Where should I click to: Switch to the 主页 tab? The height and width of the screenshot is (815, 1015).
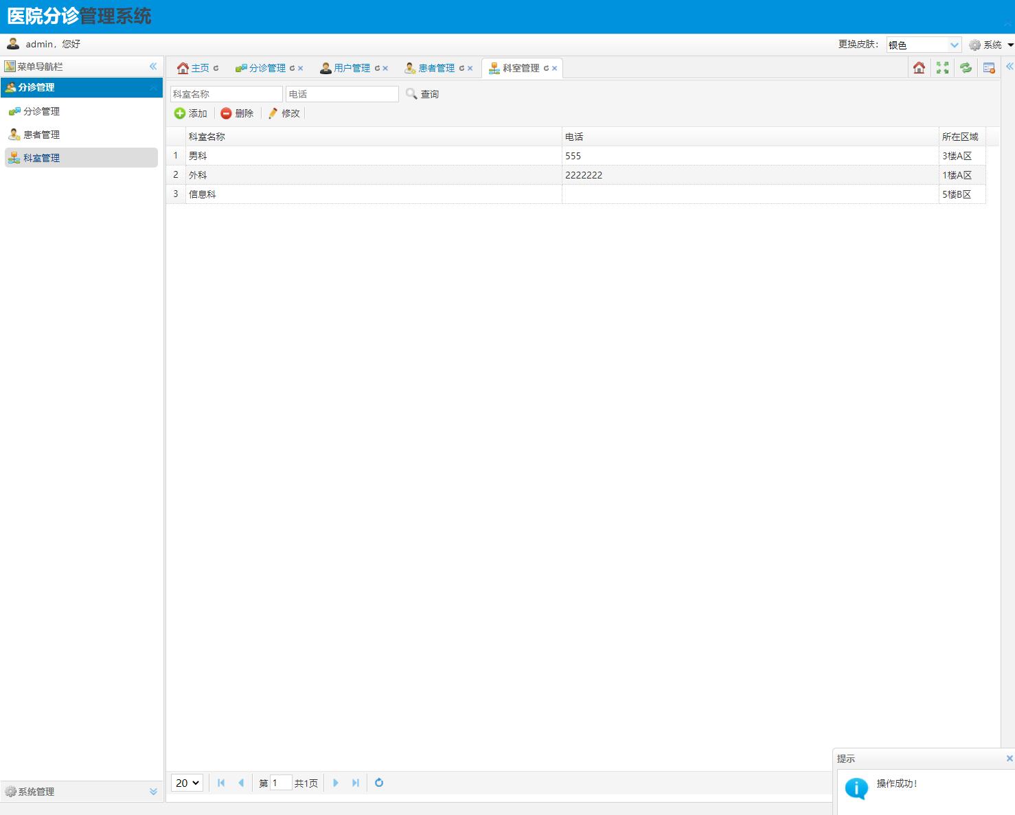pyautogui.click(x=199, y=68)
